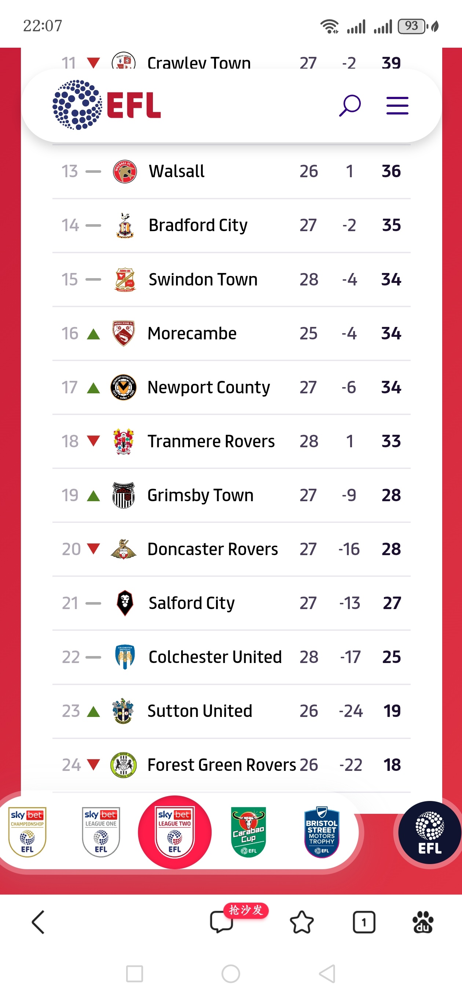This screenshot has height=998, width=462.
Task: Bookmark page with the star icon
Action: pyautogui.click(x=302, y=922)
